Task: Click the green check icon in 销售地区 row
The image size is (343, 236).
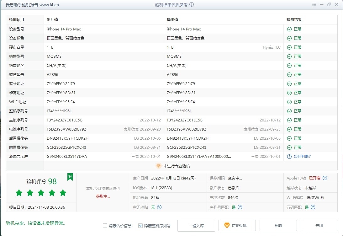Action: click(x=289, y=66)
